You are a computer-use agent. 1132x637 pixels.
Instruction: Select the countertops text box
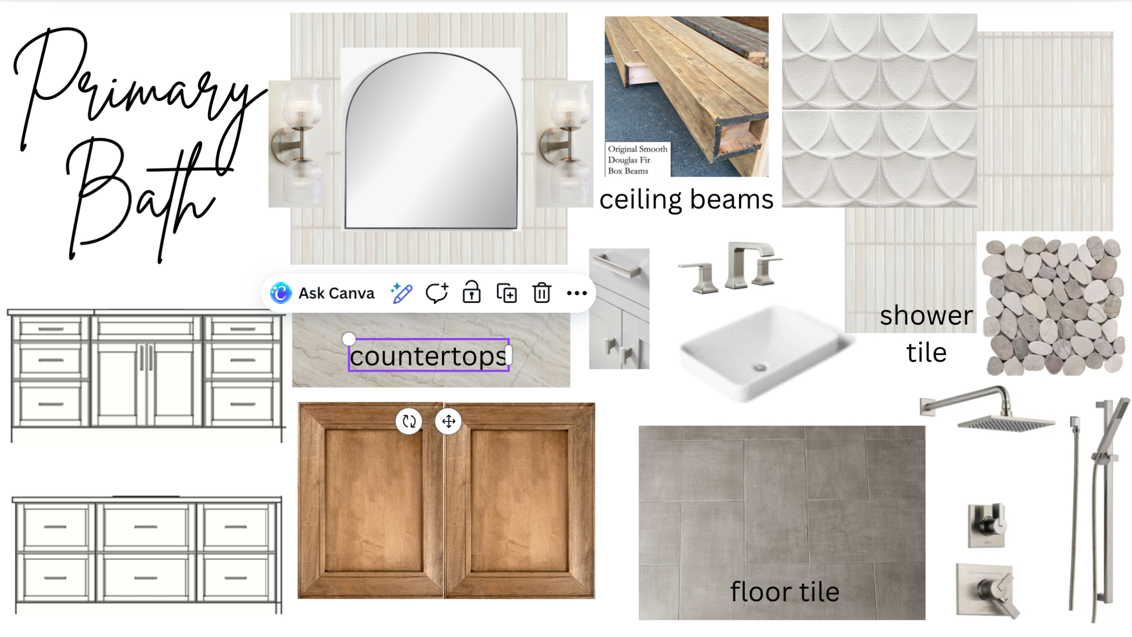coord(428,356)
